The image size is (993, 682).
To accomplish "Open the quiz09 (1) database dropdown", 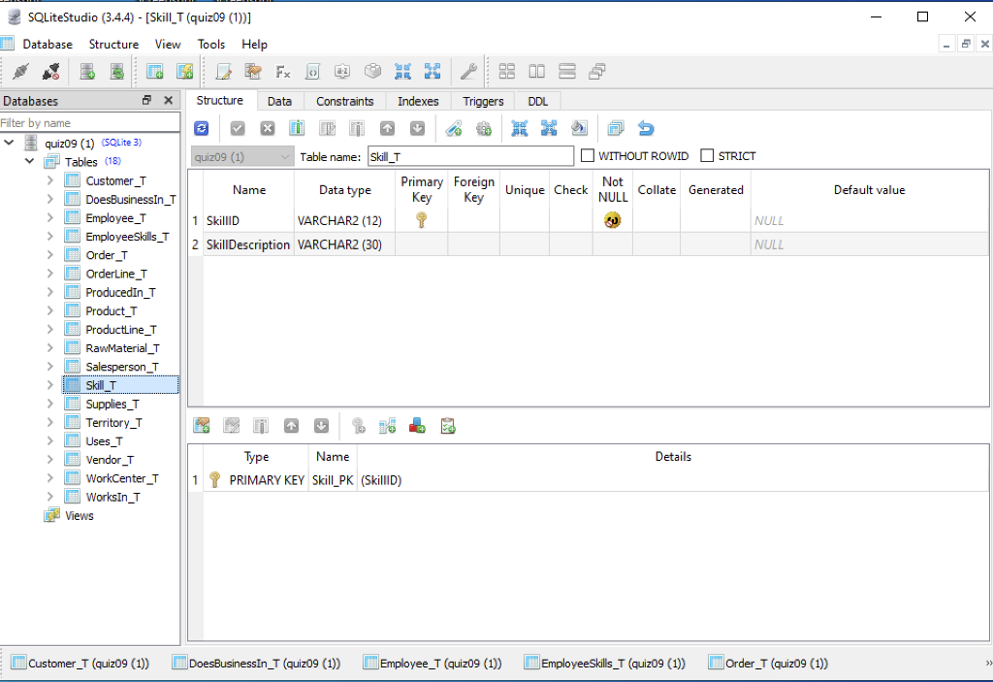I will point(242,156).
